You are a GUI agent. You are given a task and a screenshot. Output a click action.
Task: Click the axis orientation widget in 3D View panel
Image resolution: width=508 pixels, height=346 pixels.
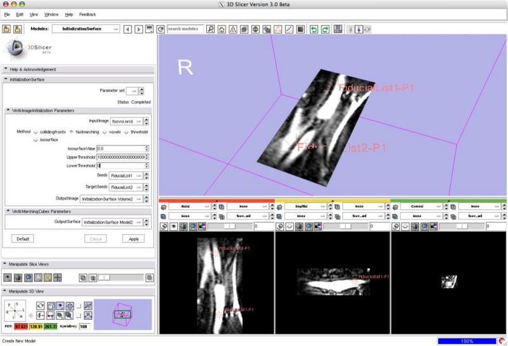click(15, 311)
